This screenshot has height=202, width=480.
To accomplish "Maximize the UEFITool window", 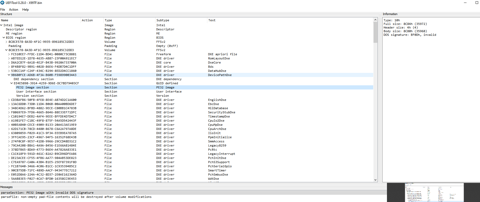I will [477, 3].
